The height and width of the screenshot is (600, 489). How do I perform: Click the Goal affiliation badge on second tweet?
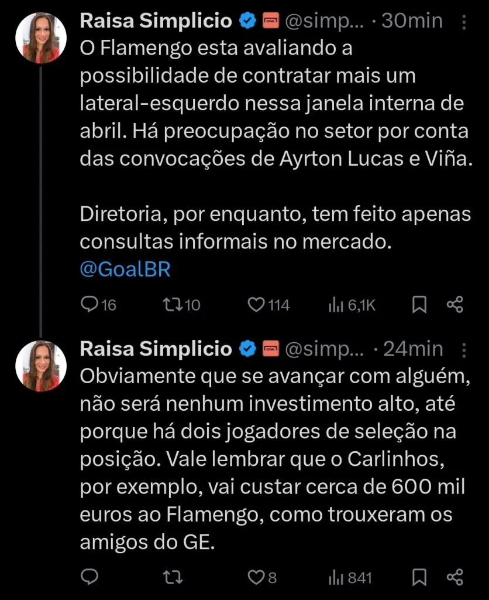coord(271,349)
